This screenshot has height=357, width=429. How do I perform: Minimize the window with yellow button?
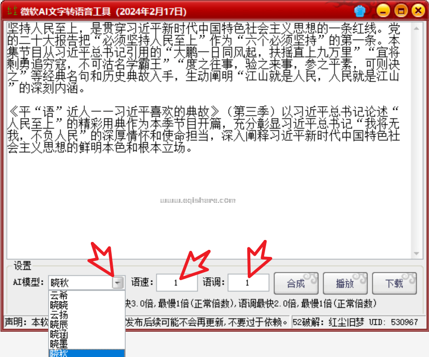pos(383,10)
